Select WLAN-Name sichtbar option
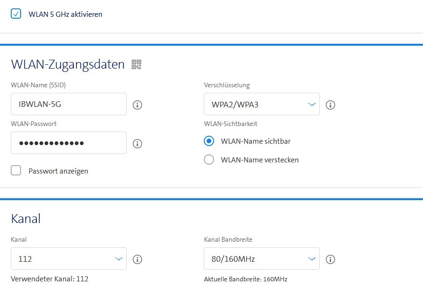423x293 pixels. (x=209, y=141)
